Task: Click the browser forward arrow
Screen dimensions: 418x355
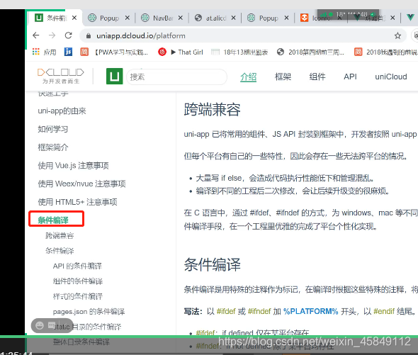Action: [x=52, y=35]
